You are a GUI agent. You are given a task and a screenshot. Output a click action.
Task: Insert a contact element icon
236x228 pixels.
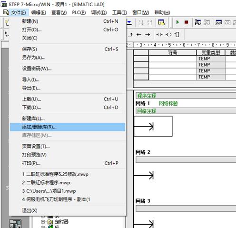pyautogui.click(x=159, y=34)
